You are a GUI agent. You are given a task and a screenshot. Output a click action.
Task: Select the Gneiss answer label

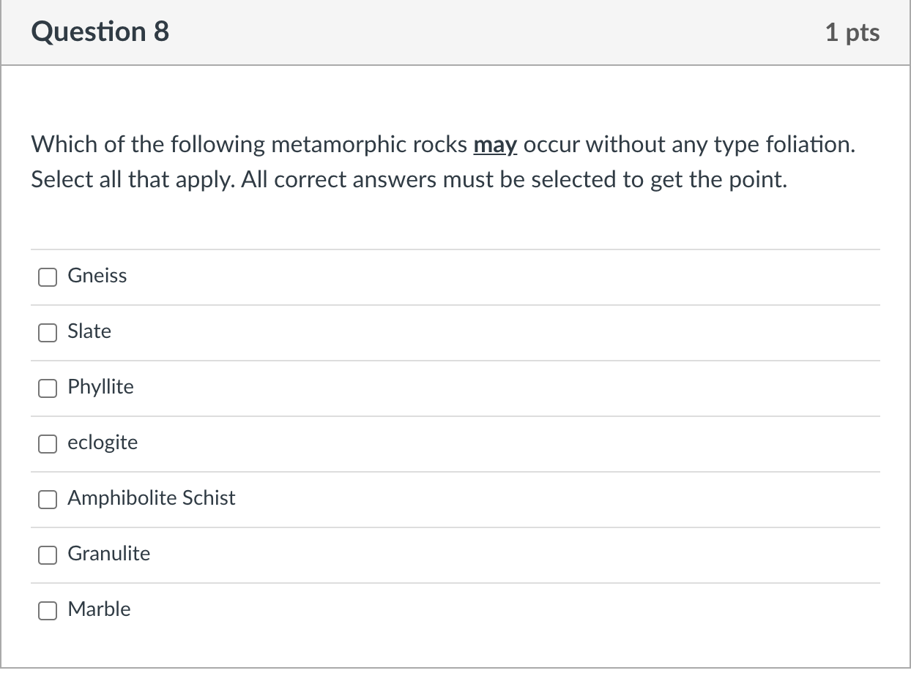tap(97, 276)
